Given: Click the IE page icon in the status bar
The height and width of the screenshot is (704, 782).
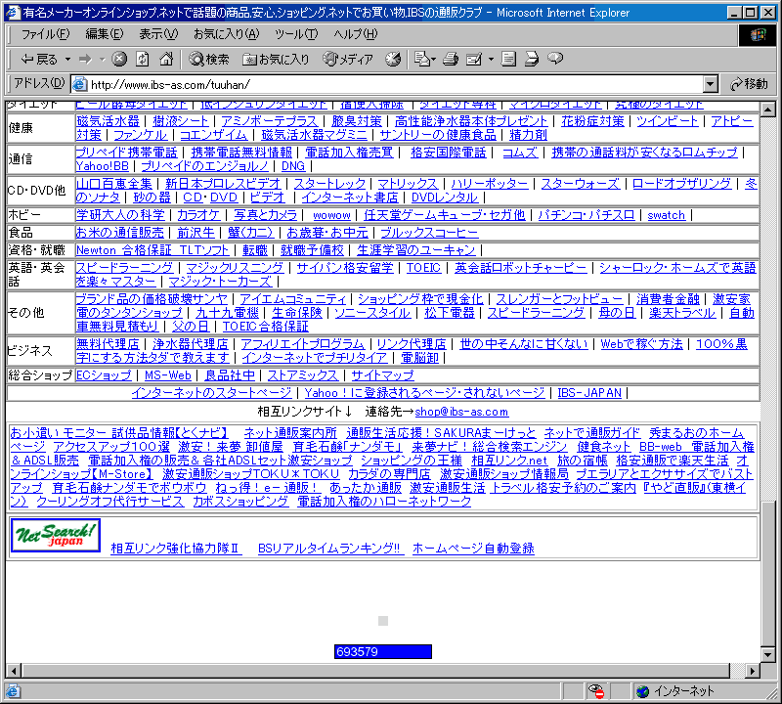Looking at the screenshot, I should pos(13,691).
